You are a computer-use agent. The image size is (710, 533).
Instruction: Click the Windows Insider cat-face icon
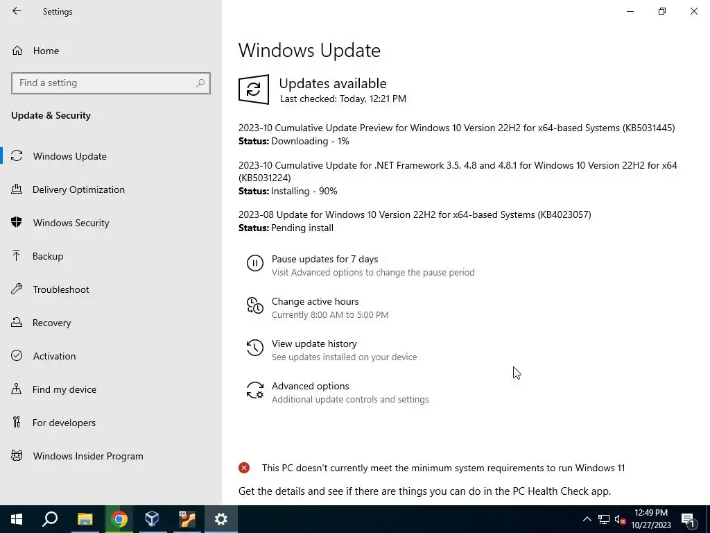17,455
